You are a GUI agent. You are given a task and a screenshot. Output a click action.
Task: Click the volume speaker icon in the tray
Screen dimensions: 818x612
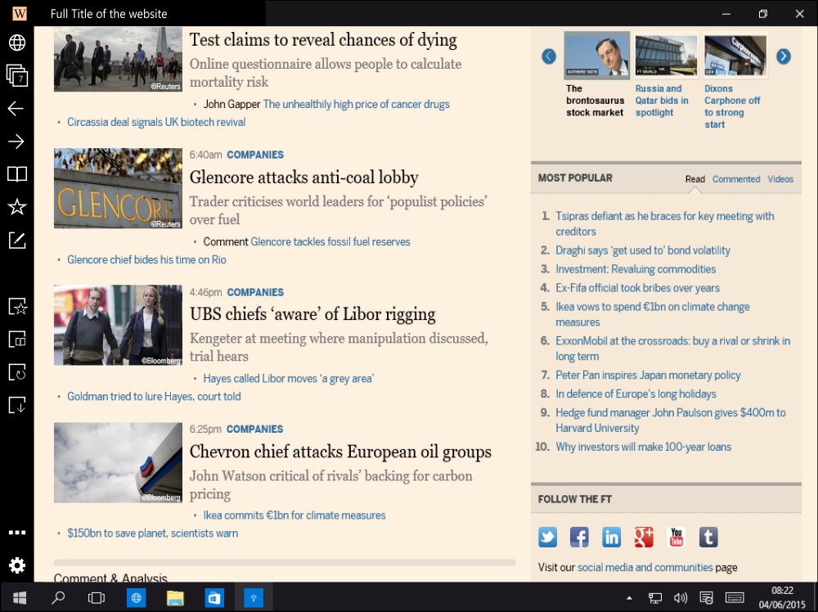tap(681, 597)
